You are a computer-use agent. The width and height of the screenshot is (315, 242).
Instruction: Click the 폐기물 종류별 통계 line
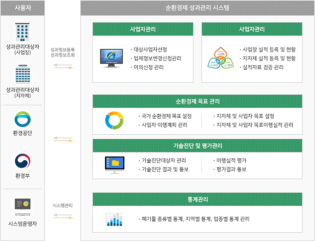(x=195, y=219)
